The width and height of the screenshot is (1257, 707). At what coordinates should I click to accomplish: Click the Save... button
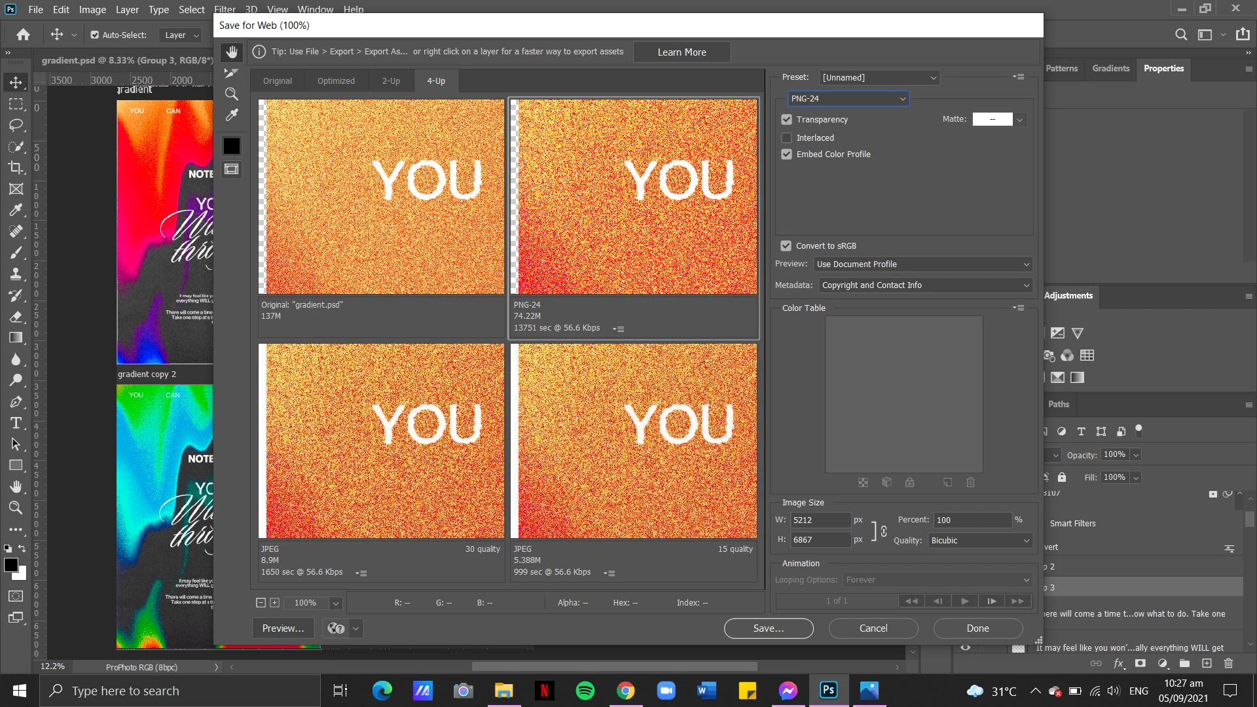tap(769, 628)
